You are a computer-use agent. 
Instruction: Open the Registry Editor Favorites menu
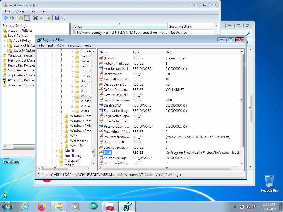[x=74, y=46]
